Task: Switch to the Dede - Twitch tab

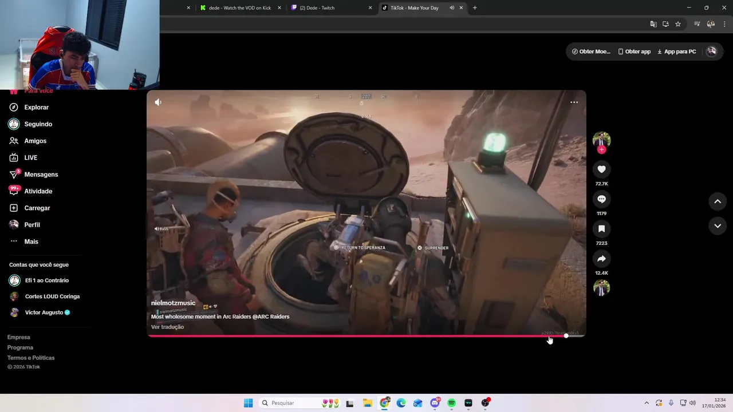Action: pos(331,8)
